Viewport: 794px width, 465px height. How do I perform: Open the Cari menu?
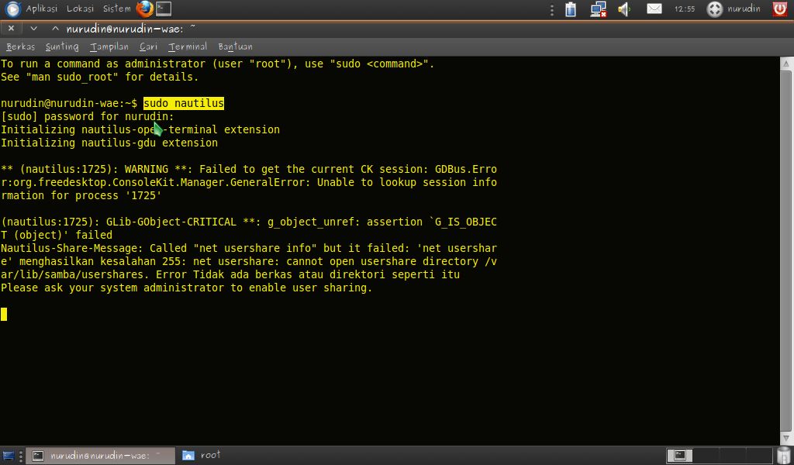(x=148, y=46)
